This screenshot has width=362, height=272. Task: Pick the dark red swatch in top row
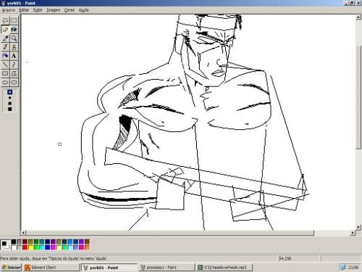coord(25,242)
